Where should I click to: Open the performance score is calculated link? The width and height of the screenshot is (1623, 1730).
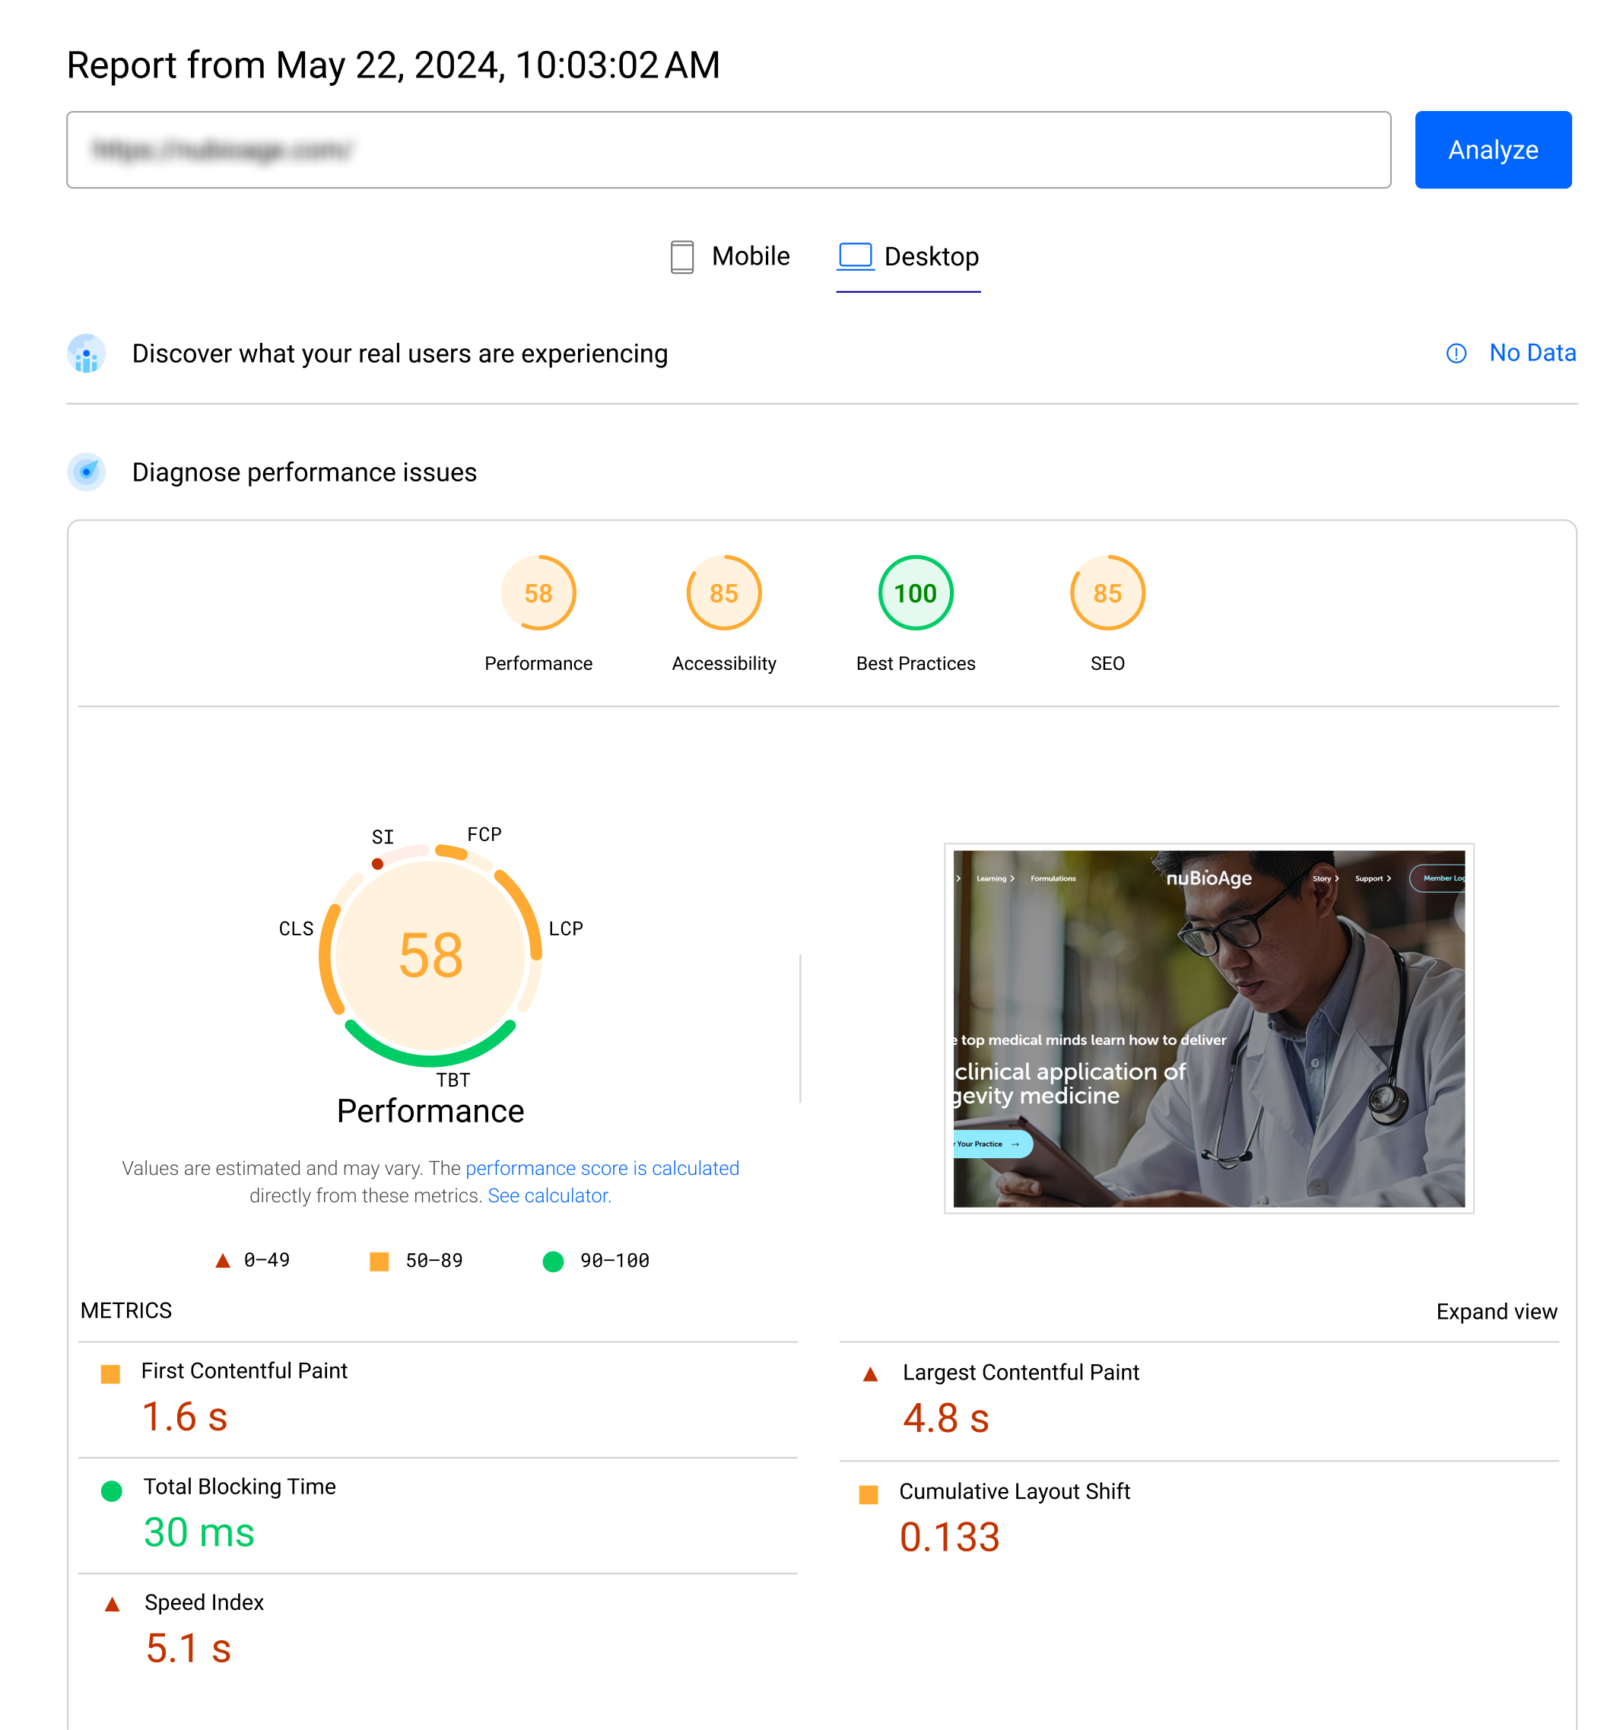(602, 1168)
